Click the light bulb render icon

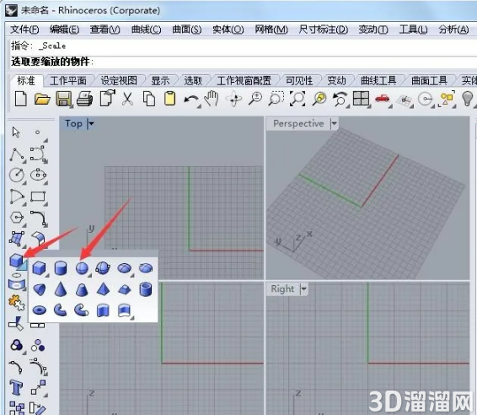point(467,99)
